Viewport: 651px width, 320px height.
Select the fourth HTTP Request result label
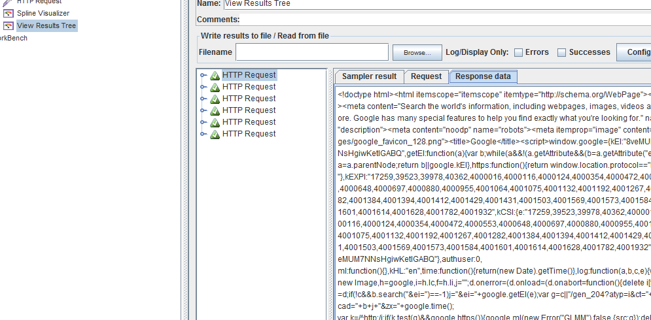point(249,110)
